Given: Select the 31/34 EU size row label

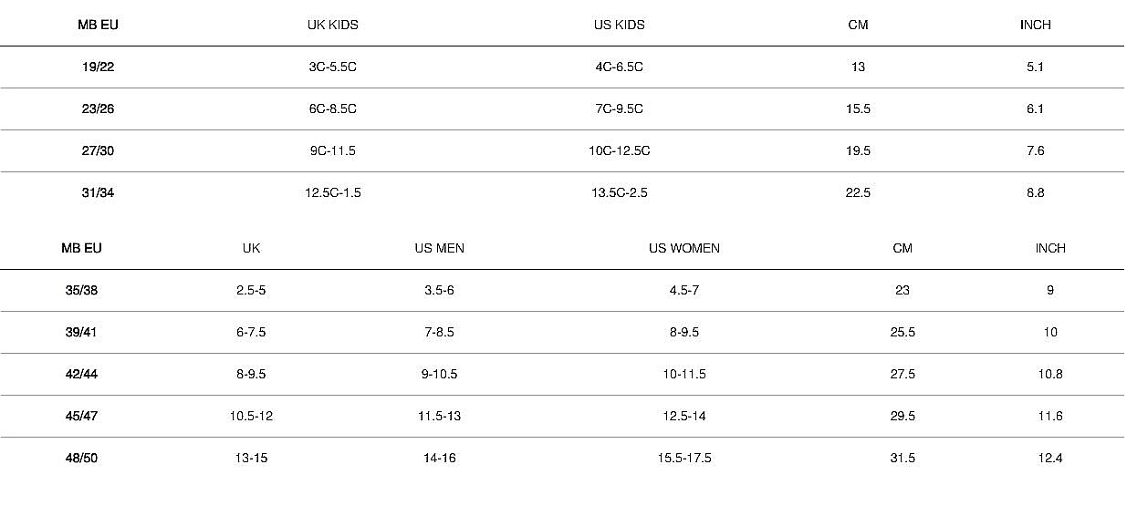Looking at the screenshot, I should coord(98,192).
